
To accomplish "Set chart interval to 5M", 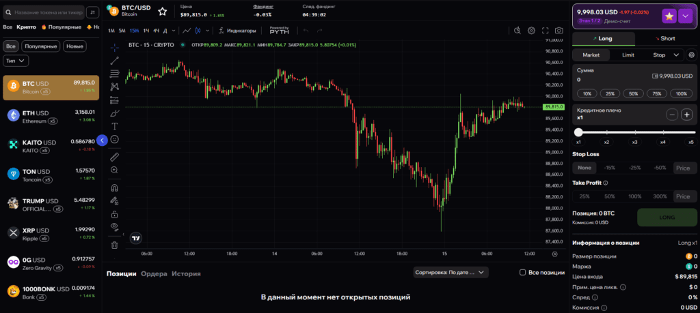I will click(x=122, y=31).
